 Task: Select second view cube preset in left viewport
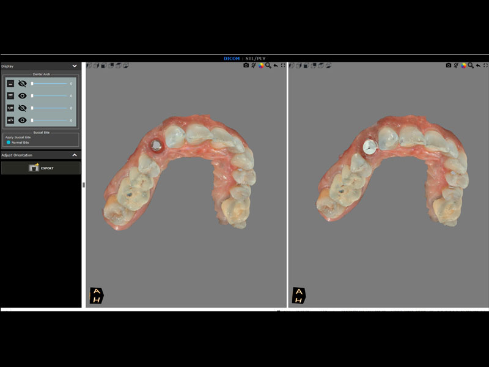97,65
